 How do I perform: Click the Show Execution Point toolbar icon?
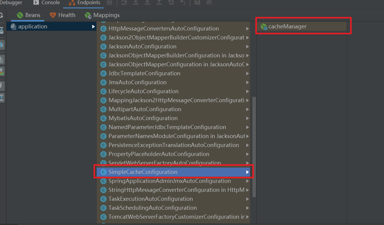(124, 2)
